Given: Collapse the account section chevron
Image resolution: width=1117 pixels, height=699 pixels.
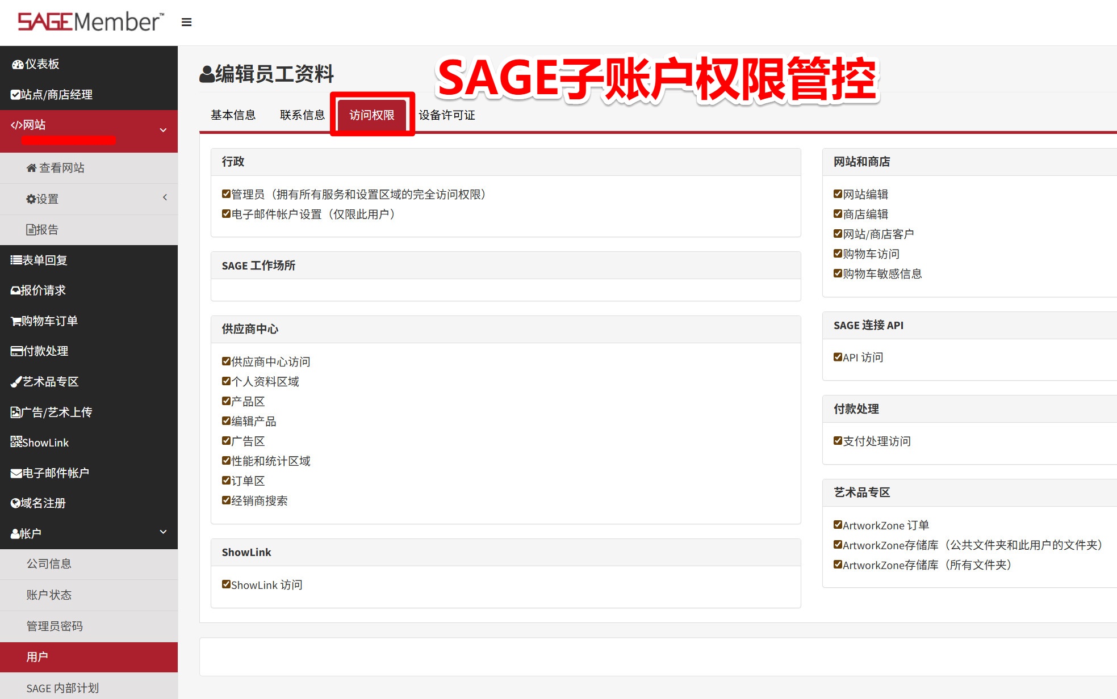Looking at the screenshot, I should [163, 532].
